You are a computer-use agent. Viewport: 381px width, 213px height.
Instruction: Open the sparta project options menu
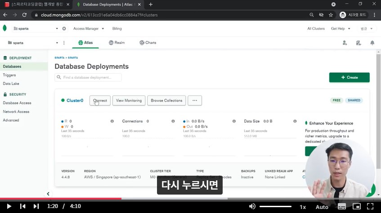(64, 43)
